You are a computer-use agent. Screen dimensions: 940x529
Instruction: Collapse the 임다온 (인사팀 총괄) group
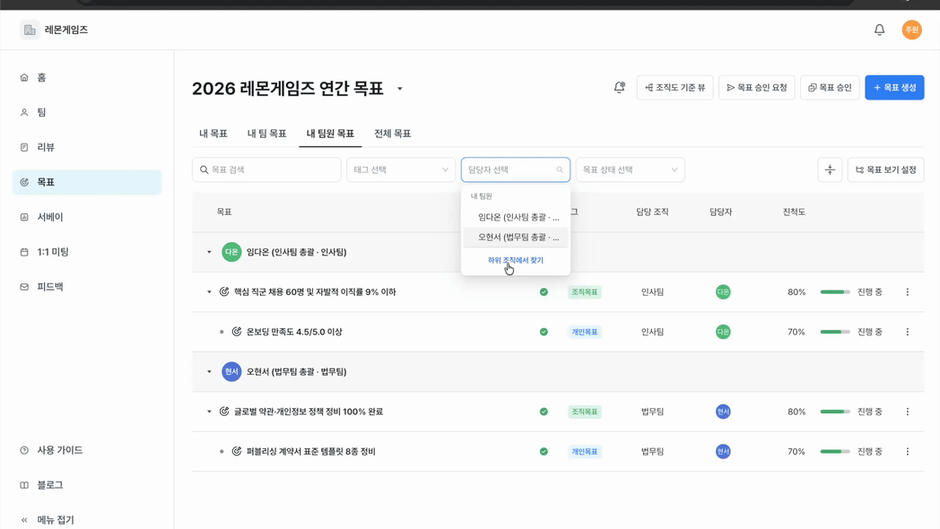click(209, 252)
